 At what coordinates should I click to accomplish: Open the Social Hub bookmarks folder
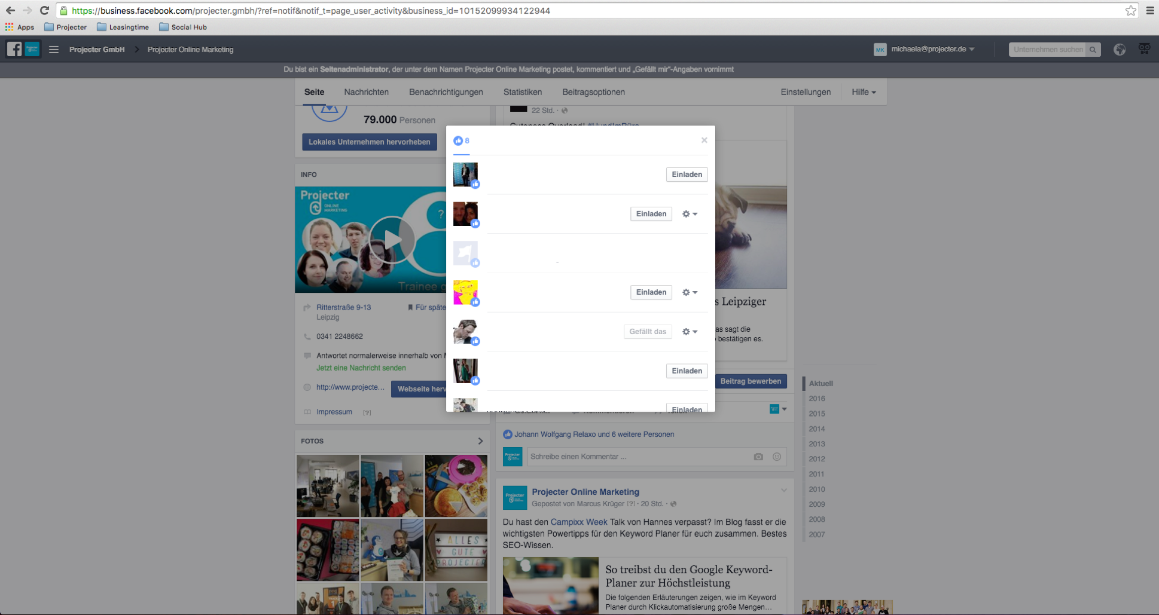(183, 27)
